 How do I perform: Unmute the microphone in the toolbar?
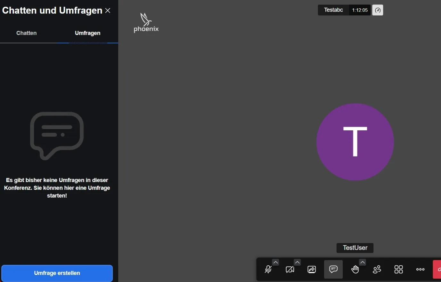268,270
